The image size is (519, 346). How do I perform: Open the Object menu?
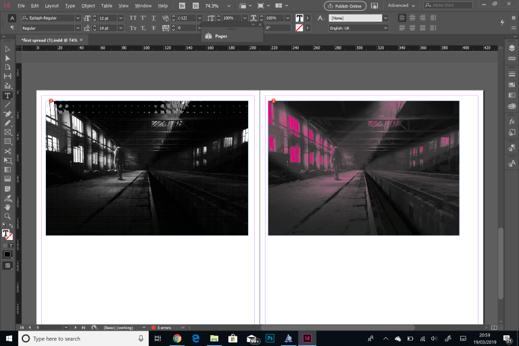(x=88, y=5)
